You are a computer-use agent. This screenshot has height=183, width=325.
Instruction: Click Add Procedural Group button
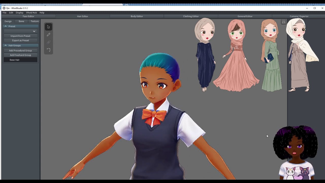[x=20, y=51]
